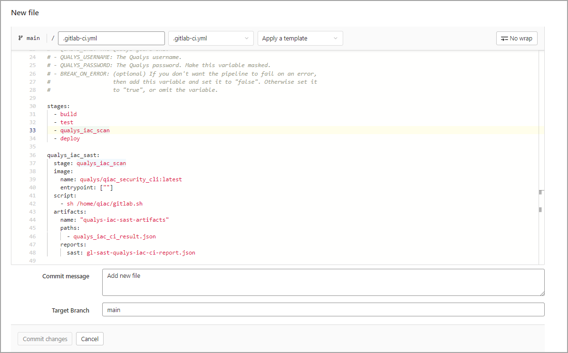Click the build stage entry
The image size is (568, 353).
(68, 114)
